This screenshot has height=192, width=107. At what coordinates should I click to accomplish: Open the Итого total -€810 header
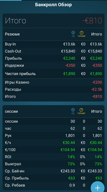(x=53, y=21)
